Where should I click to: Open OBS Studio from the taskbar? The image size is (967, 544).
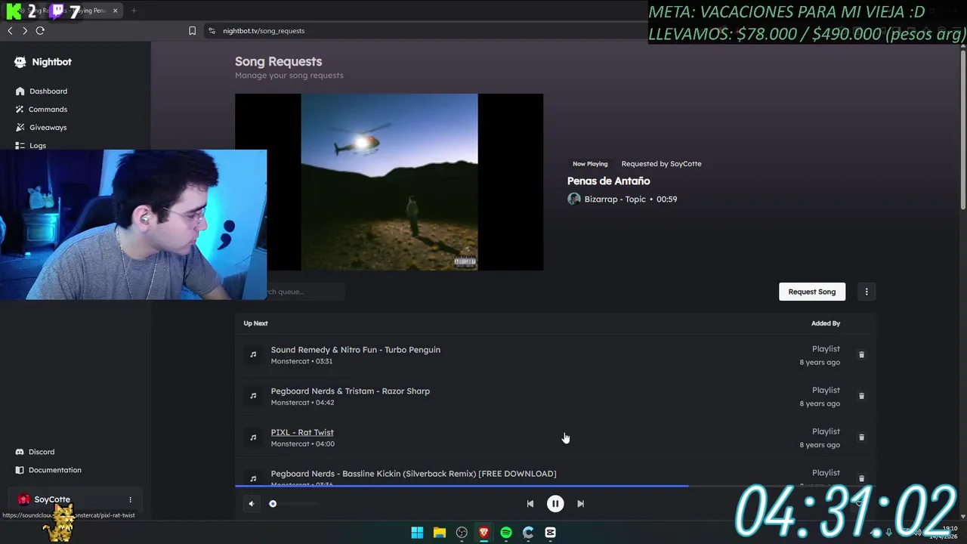tap(462, 533)
